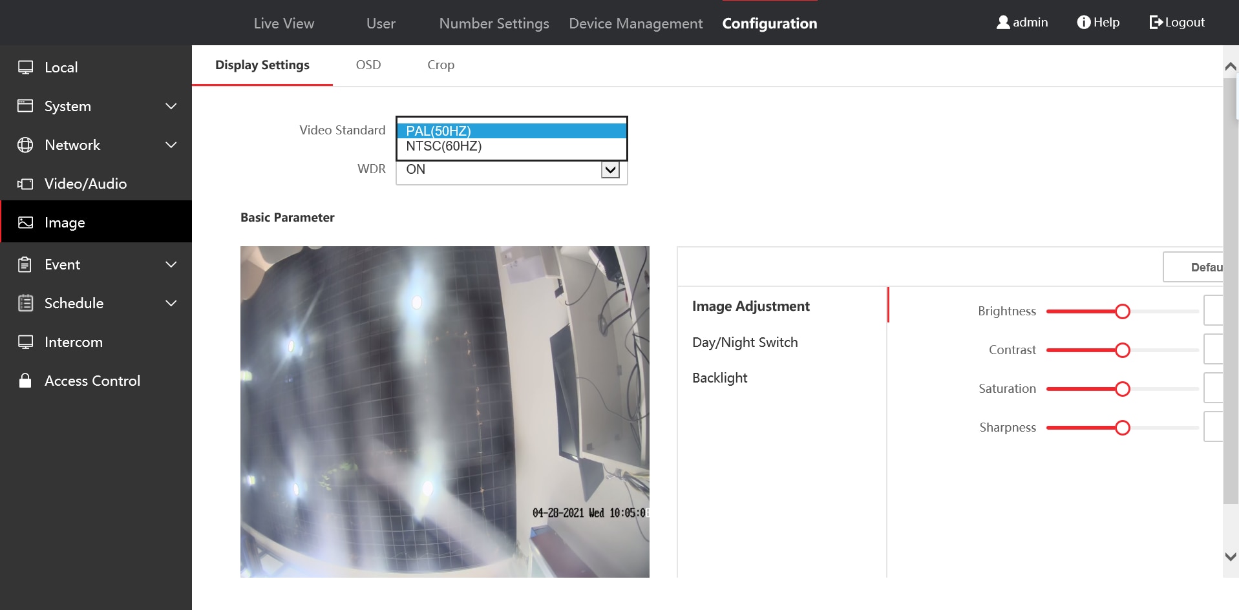
Task: Expand the Event menu chevron
Action: coord(171,264)
